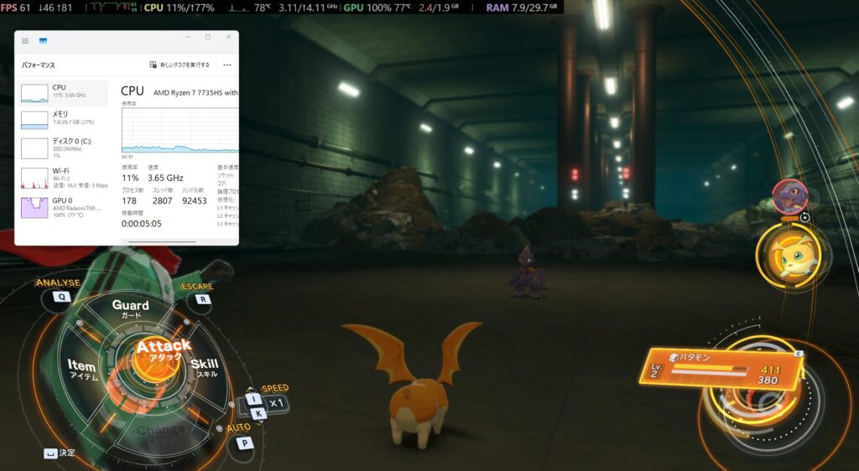Select ディスク 0 (C:) in performance sidebar
Screen dimensions: 859x471
(x=62, y=148)
